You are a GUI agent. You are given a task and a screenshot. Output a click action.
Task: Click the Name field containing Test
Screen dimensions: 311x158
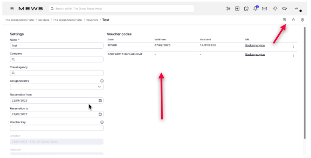coord(57,45)
